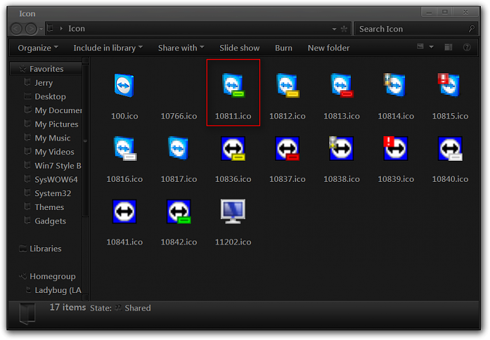Click the Back navigation arrow
The image size is (490, 340).
tap(16, 29)
